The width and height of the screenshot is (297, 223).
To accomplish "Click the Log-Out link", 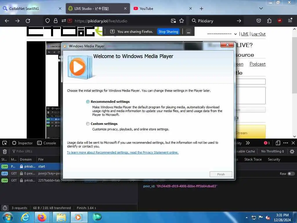I will (x=258, y=34).
